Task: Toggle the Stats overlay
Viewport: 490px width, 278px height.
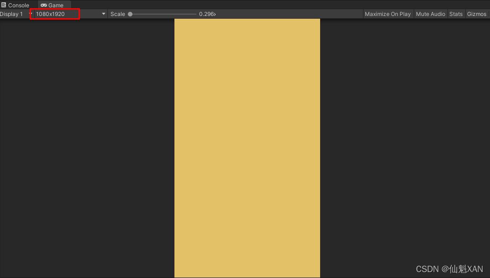Action: pos(456,14)
